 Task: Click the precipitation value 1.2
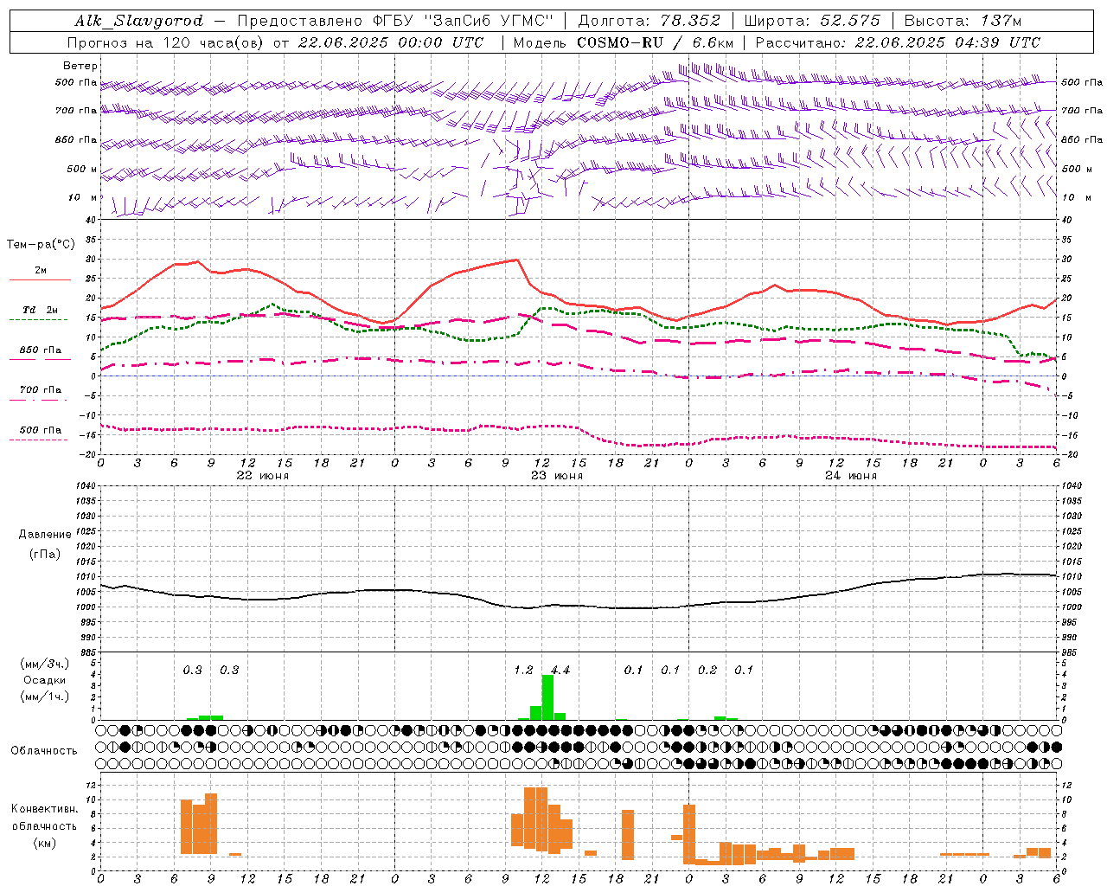pos(523,670)
